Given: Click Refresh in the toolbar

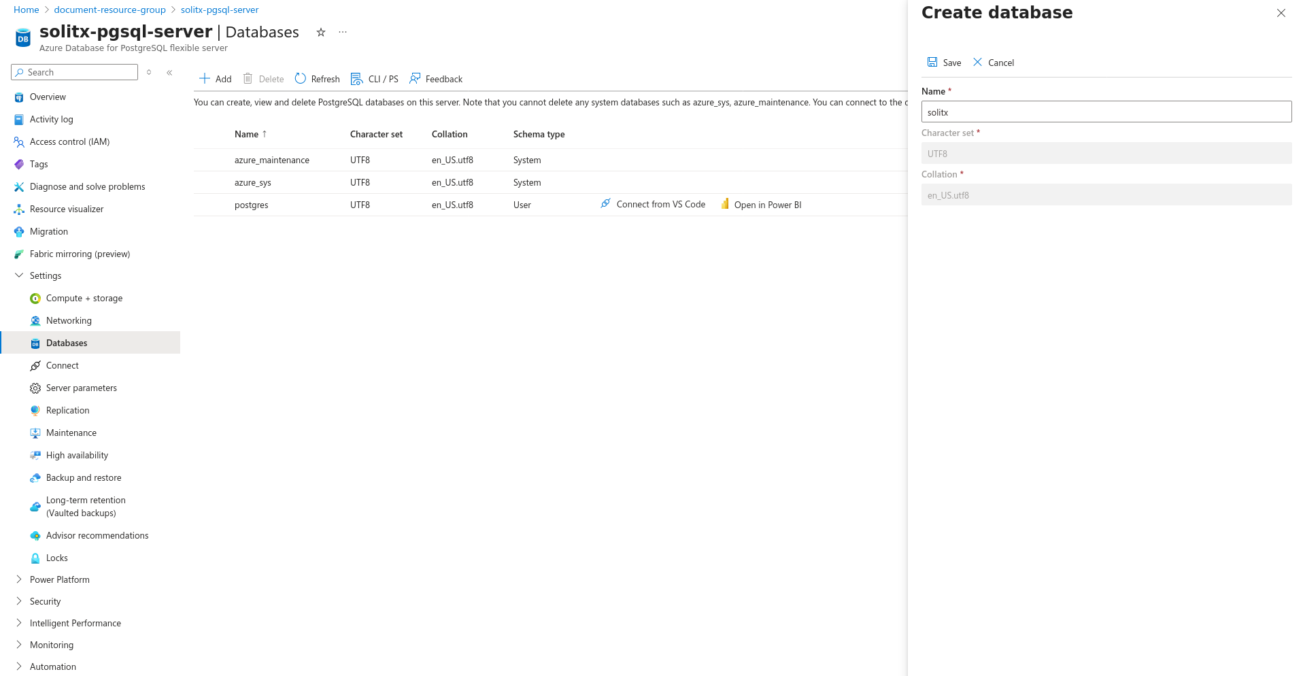Looking at the screenshot, I should click(318, 79).
